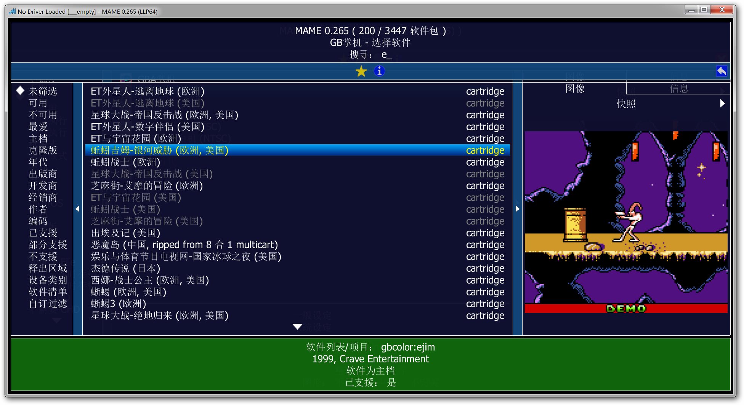The height and width of the screenshot is (405, 744).
Task: Select 蜥蜴3 (欧洲)
Action: click(x=297, y=304)
